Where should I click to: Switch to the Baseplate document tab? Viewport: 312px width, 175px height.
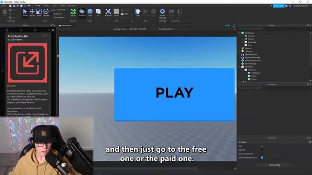66,25
